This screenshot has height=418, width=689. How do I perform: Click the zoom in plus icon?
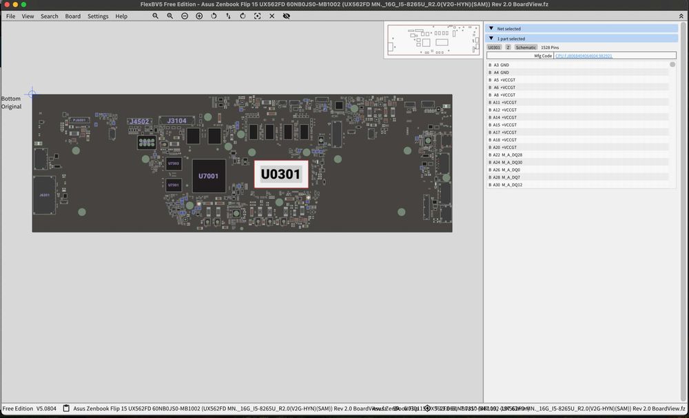199,16
